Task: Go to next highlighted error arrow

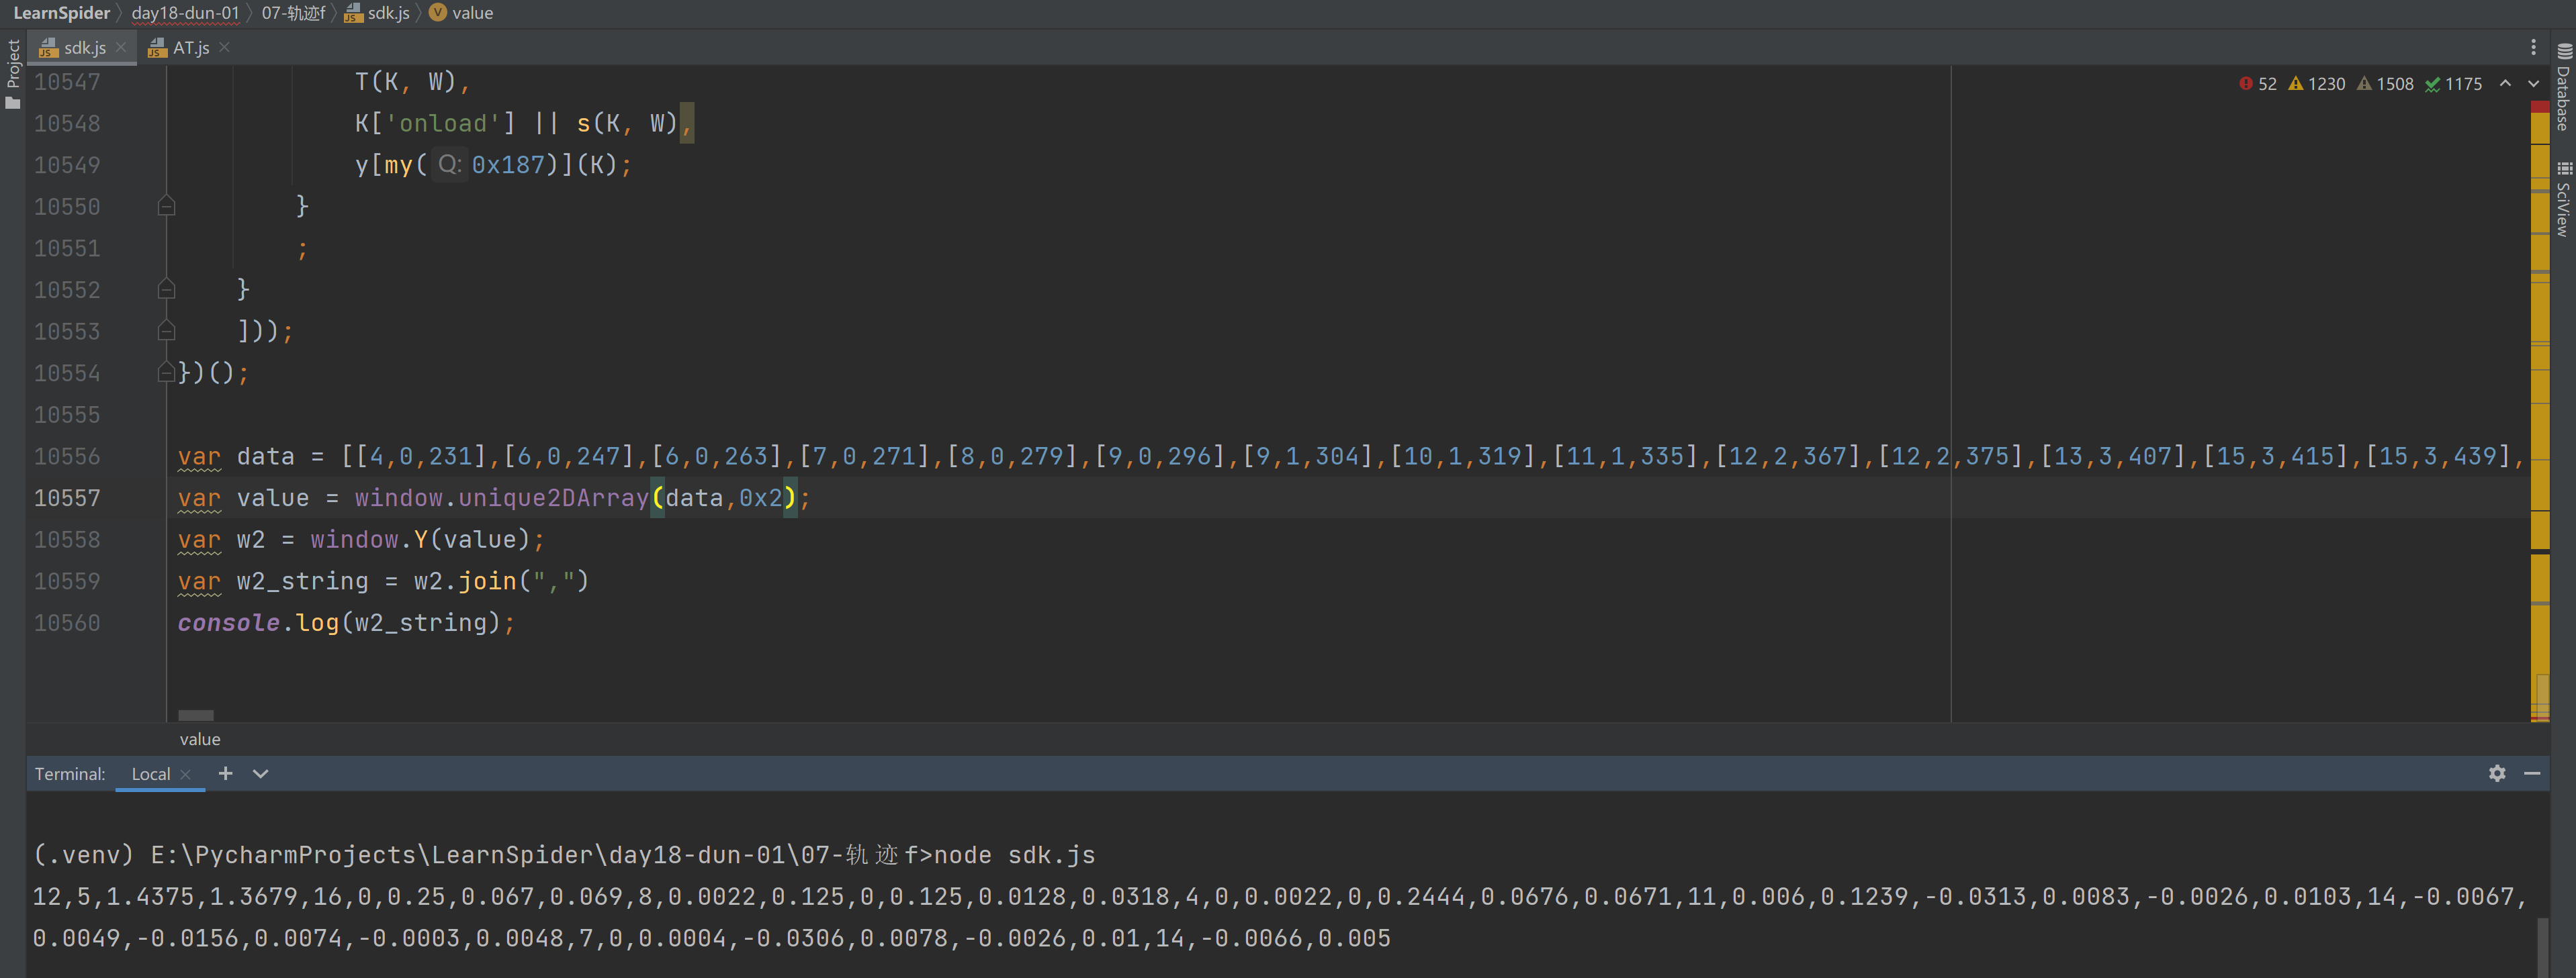Action: (2533, 84)
